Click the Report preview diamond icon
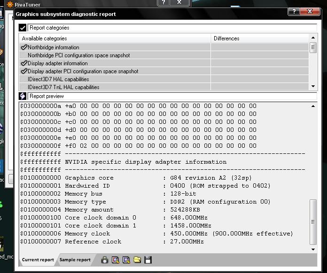 22,96
